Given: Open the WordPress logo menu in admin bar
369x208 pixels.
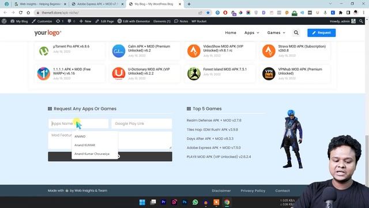Looking at the screenshot, I should point(4,21).
